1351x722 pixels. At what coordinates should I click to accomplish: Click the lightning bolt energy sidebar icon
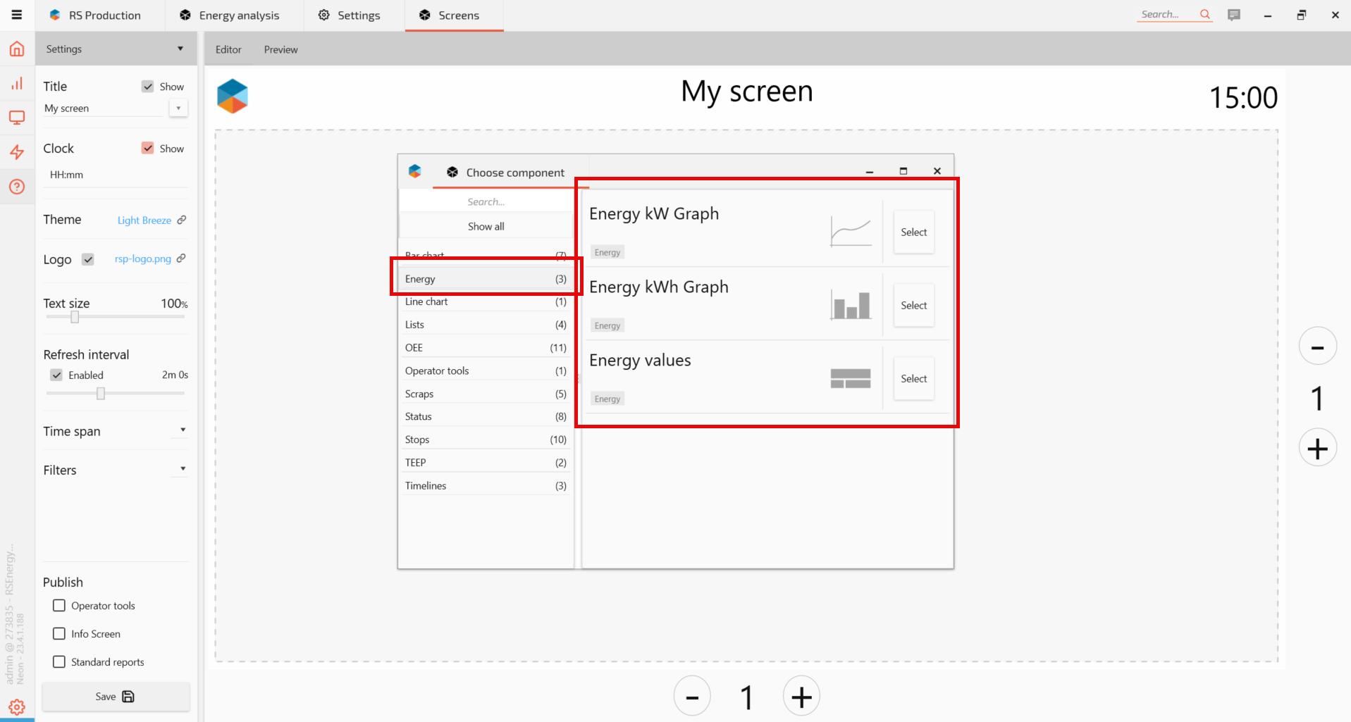click(x=17, y=152)
